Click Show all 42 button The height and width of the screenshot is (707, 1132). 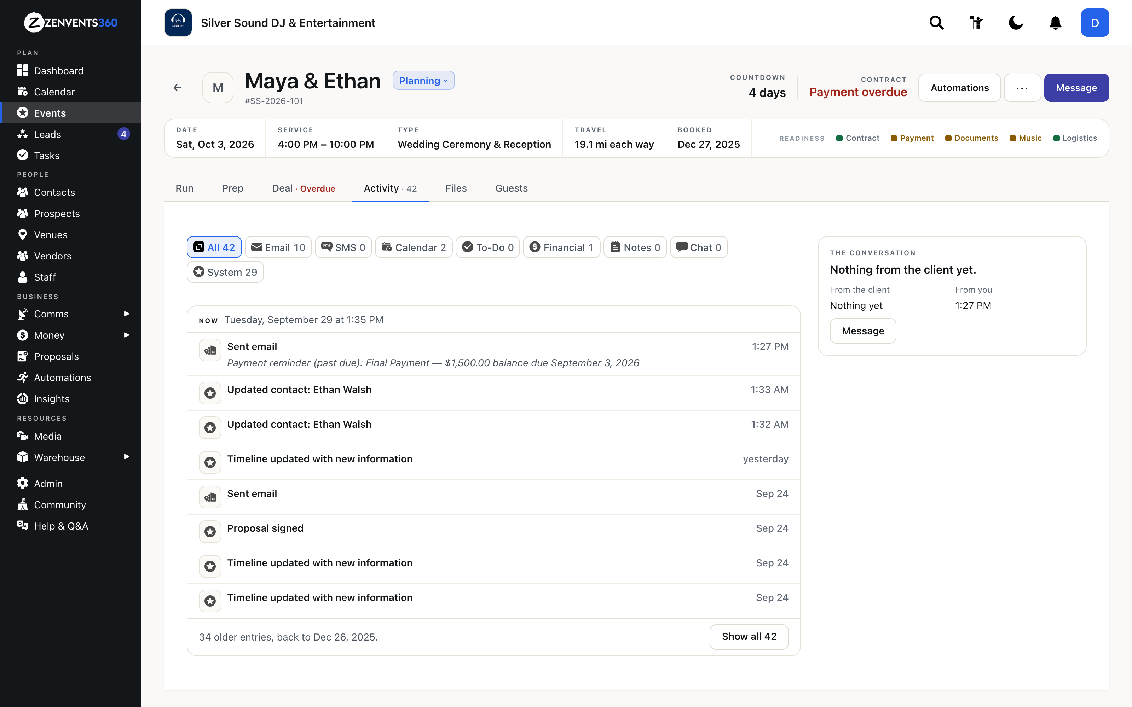[749, 636]
